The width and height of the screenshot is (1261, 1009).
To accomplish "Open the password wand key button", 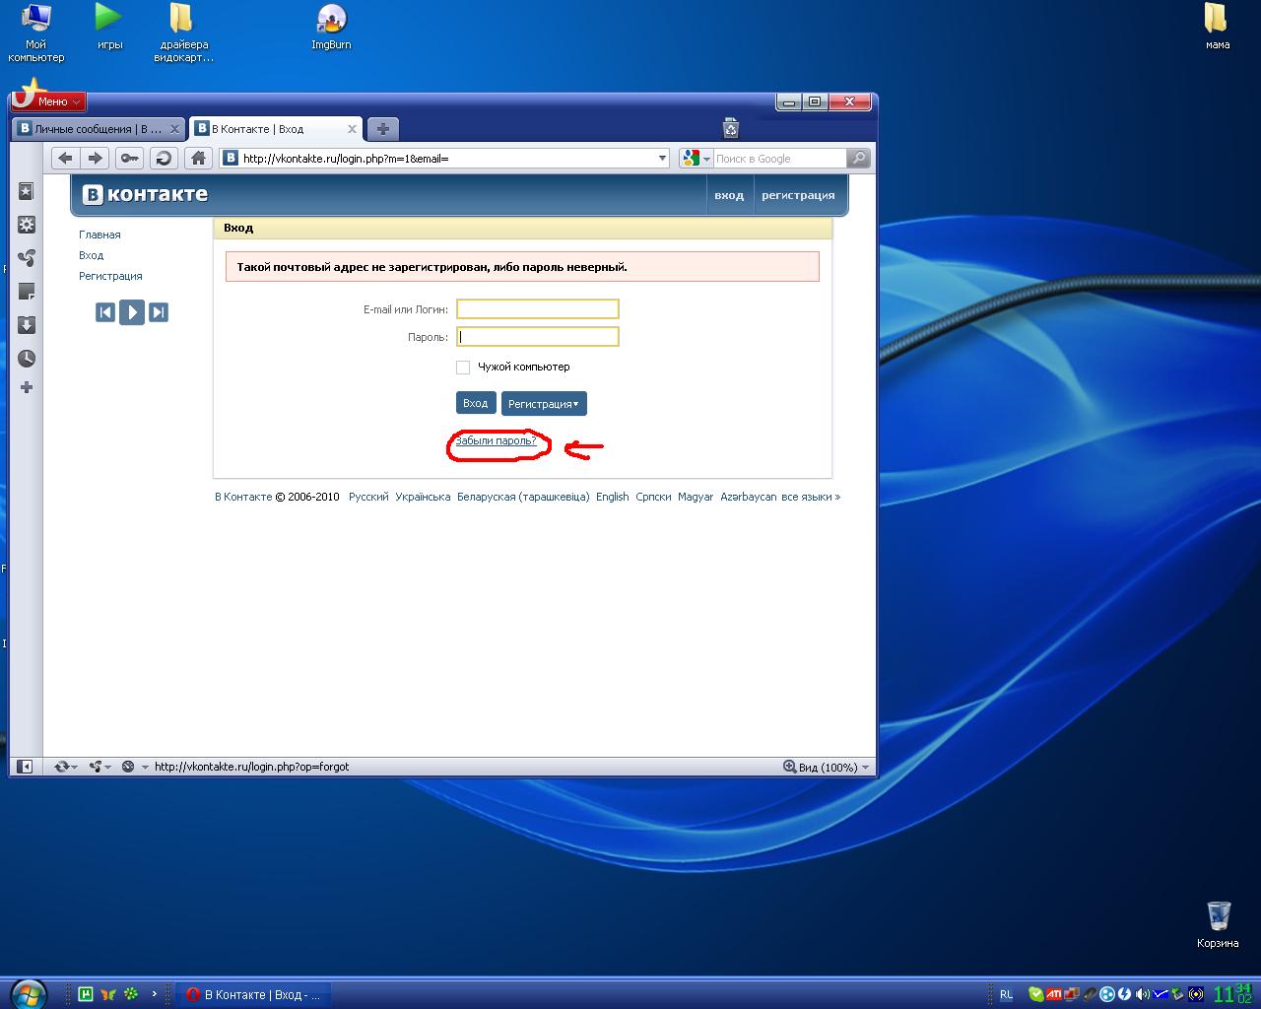I will (130, 158).
